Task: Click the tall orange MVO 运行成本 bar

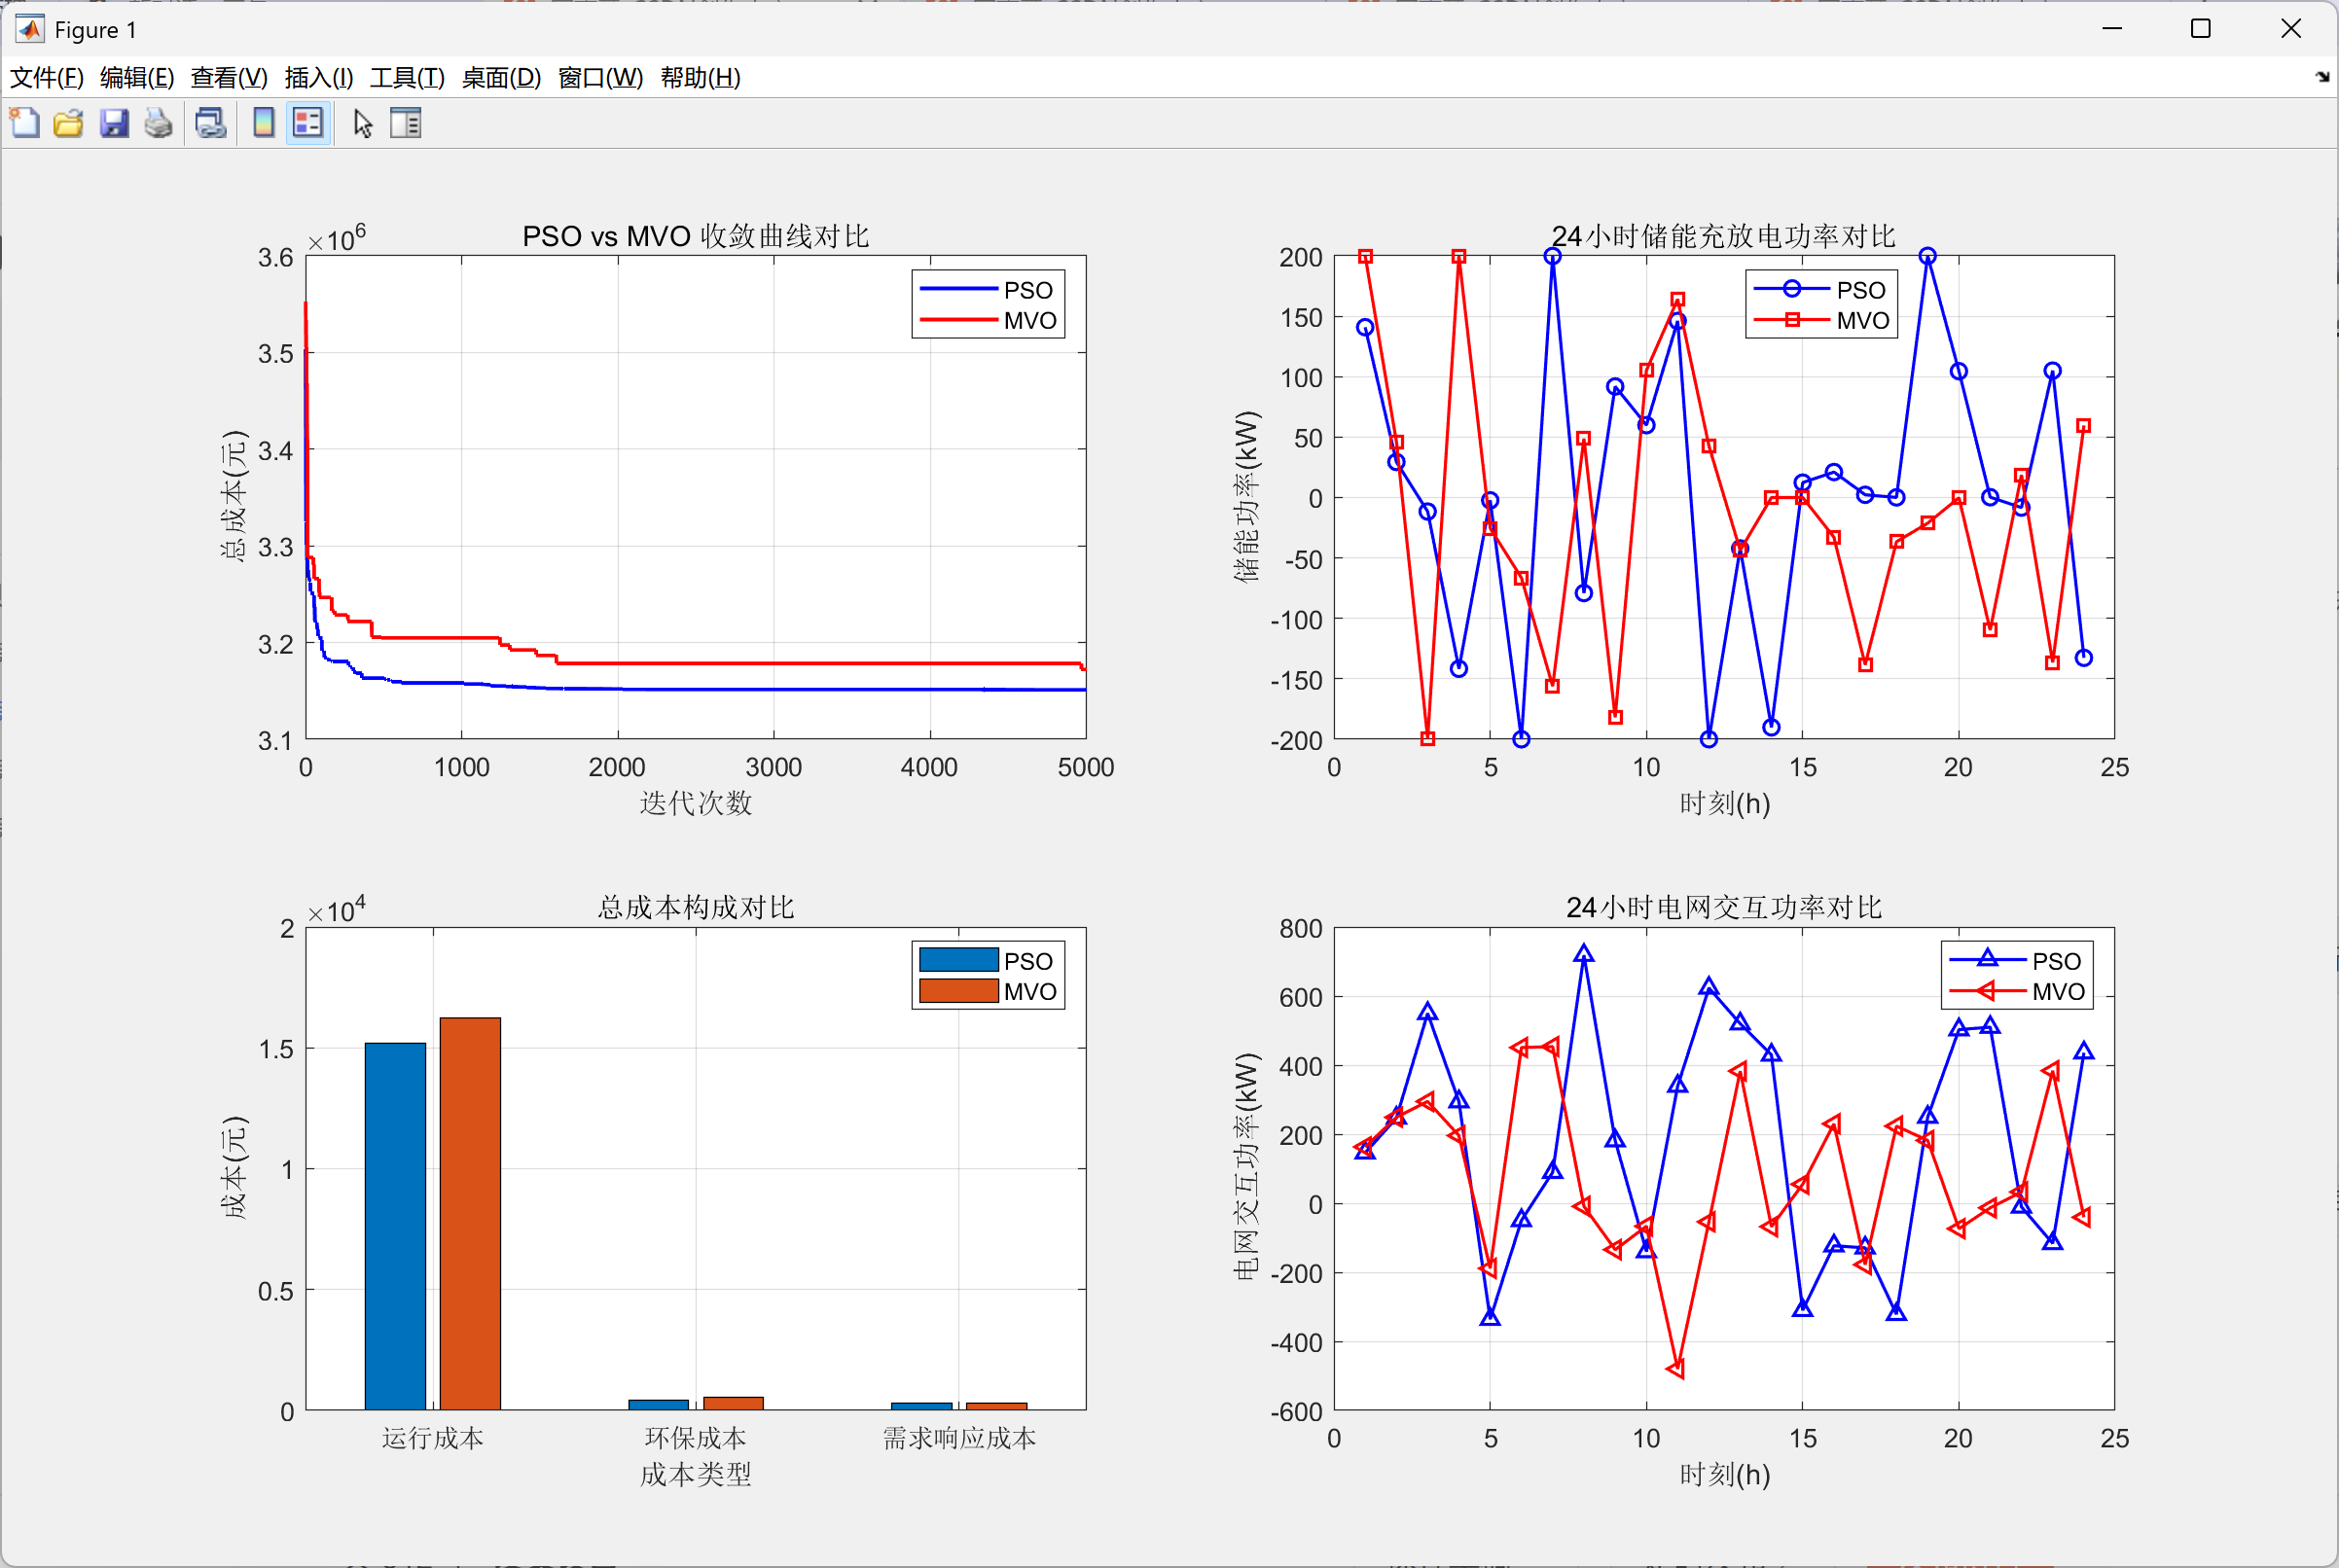Action: [x=470, y=1212]
